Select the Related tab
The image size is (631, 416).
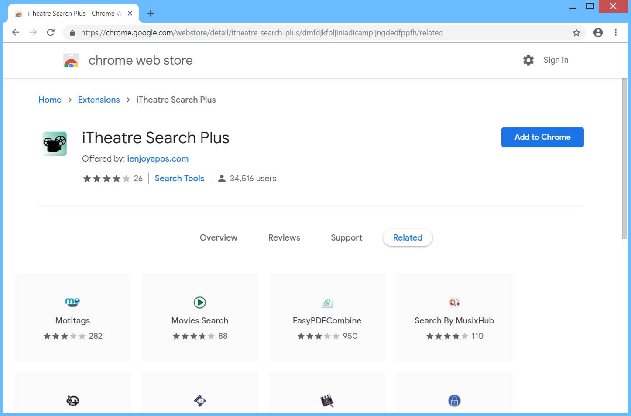[x=408, y=237]
